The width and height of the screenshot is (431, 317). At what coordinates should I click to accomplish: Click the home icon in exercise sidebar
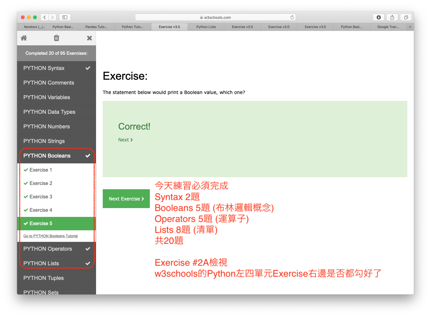coord(24,38)
